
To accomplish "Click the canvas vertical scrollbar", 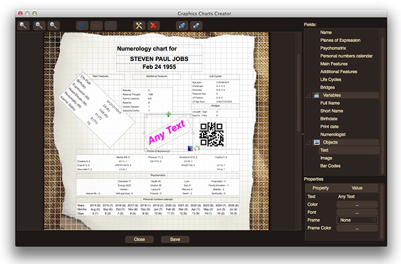I will tap(299, 92).
